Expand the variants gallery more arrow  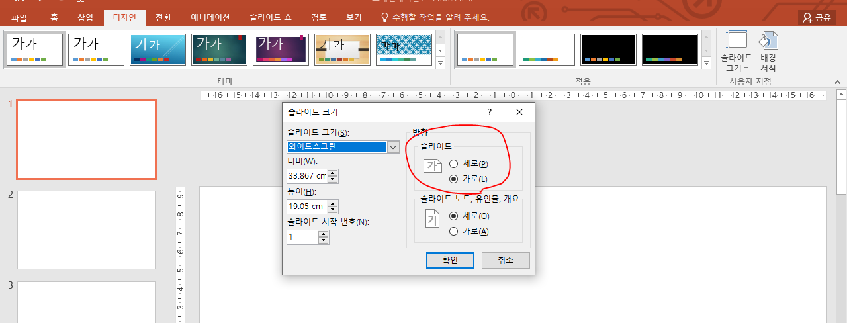pos(707,62)
